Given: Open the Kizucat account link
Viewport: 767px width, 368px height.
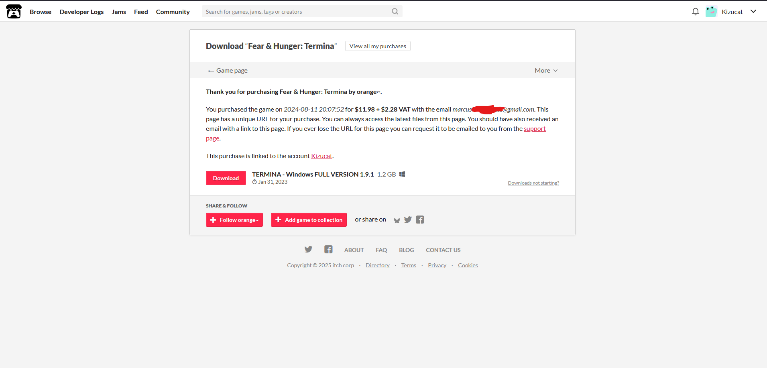Looking at the screenshot, I should [322, 156].
